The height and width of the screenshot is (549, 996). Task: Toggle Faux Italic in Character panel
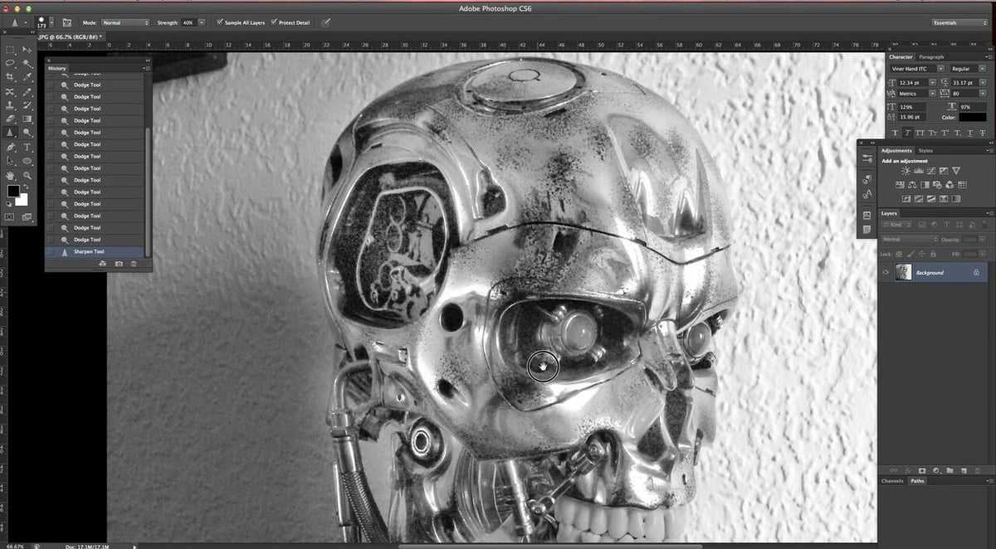point(907,133)
